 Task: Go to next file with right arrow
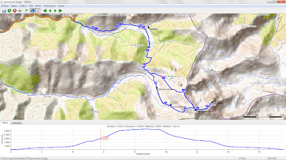55,11
